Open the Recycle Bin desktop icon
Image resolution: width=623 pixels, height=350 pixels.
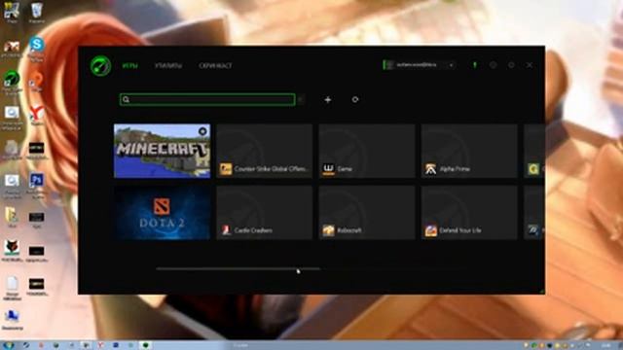[37, 12]
